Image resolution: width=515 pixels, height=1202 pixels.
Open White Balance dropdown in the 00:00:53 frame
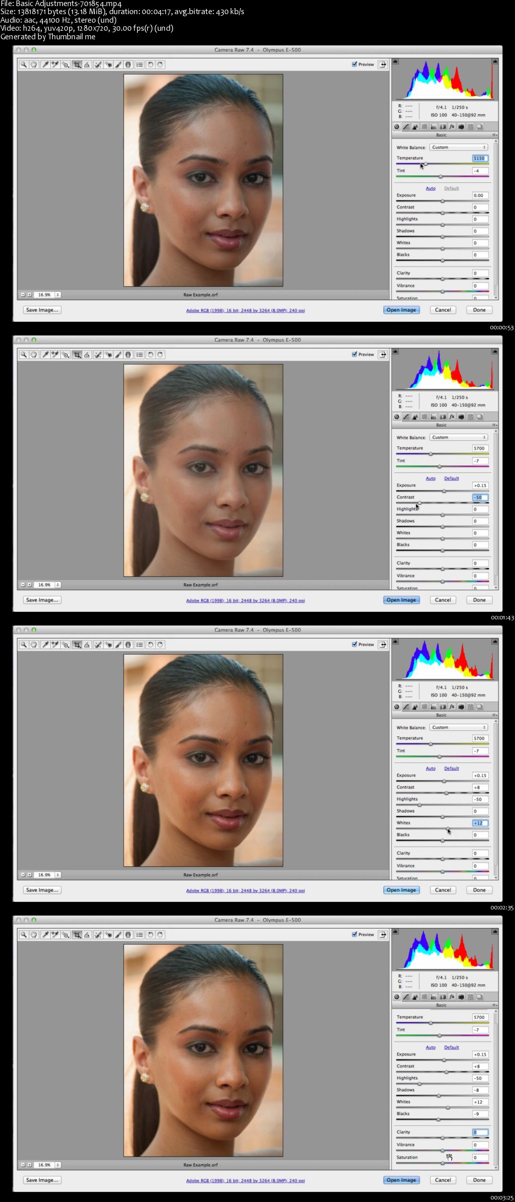(x=459, y=148)
